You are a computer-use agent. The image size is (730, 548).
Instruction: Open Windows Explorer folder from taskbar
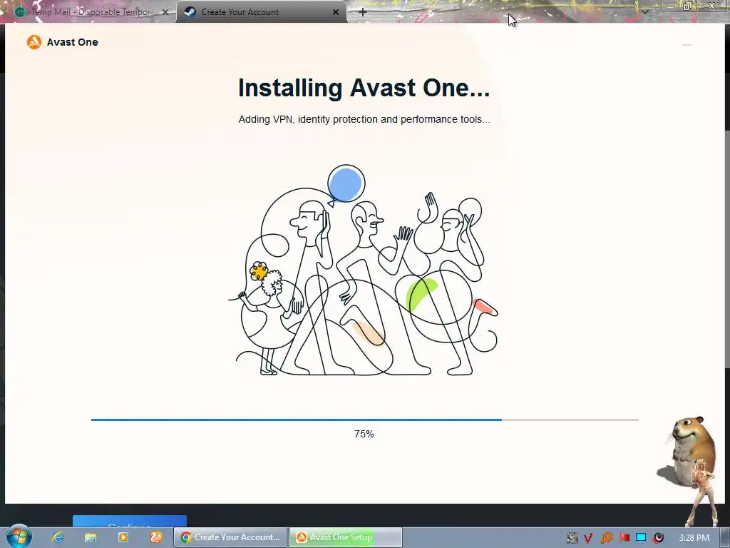pyautogui.click(x=91, y=537)
